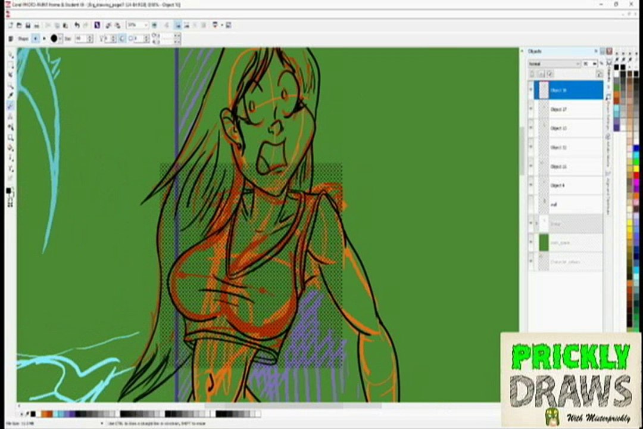The width and height of the screenshot is (643, 429).
Task: Select the round nib shape button
Action: pos(36,39)
